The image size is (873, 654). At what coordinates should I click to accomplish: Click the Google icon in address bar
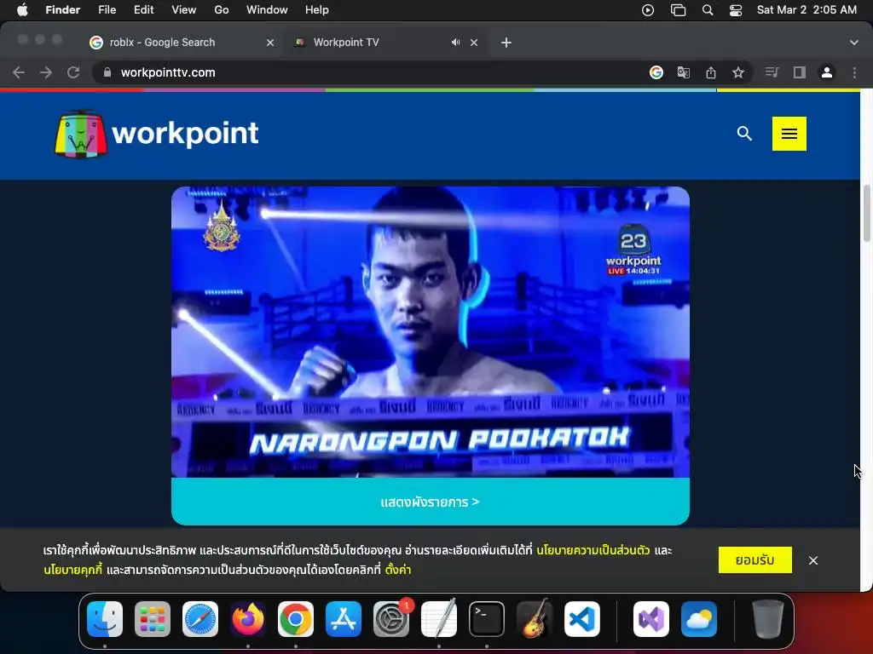656,72
